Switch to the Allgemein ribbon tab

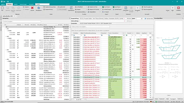point(9,4)
